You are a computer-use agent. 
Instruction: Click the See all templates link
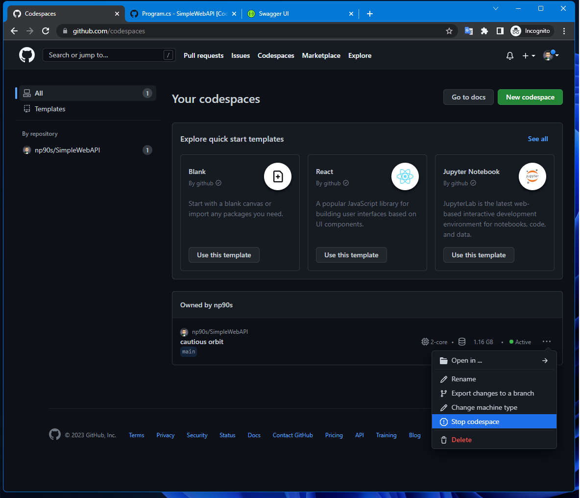pos(538,139)
